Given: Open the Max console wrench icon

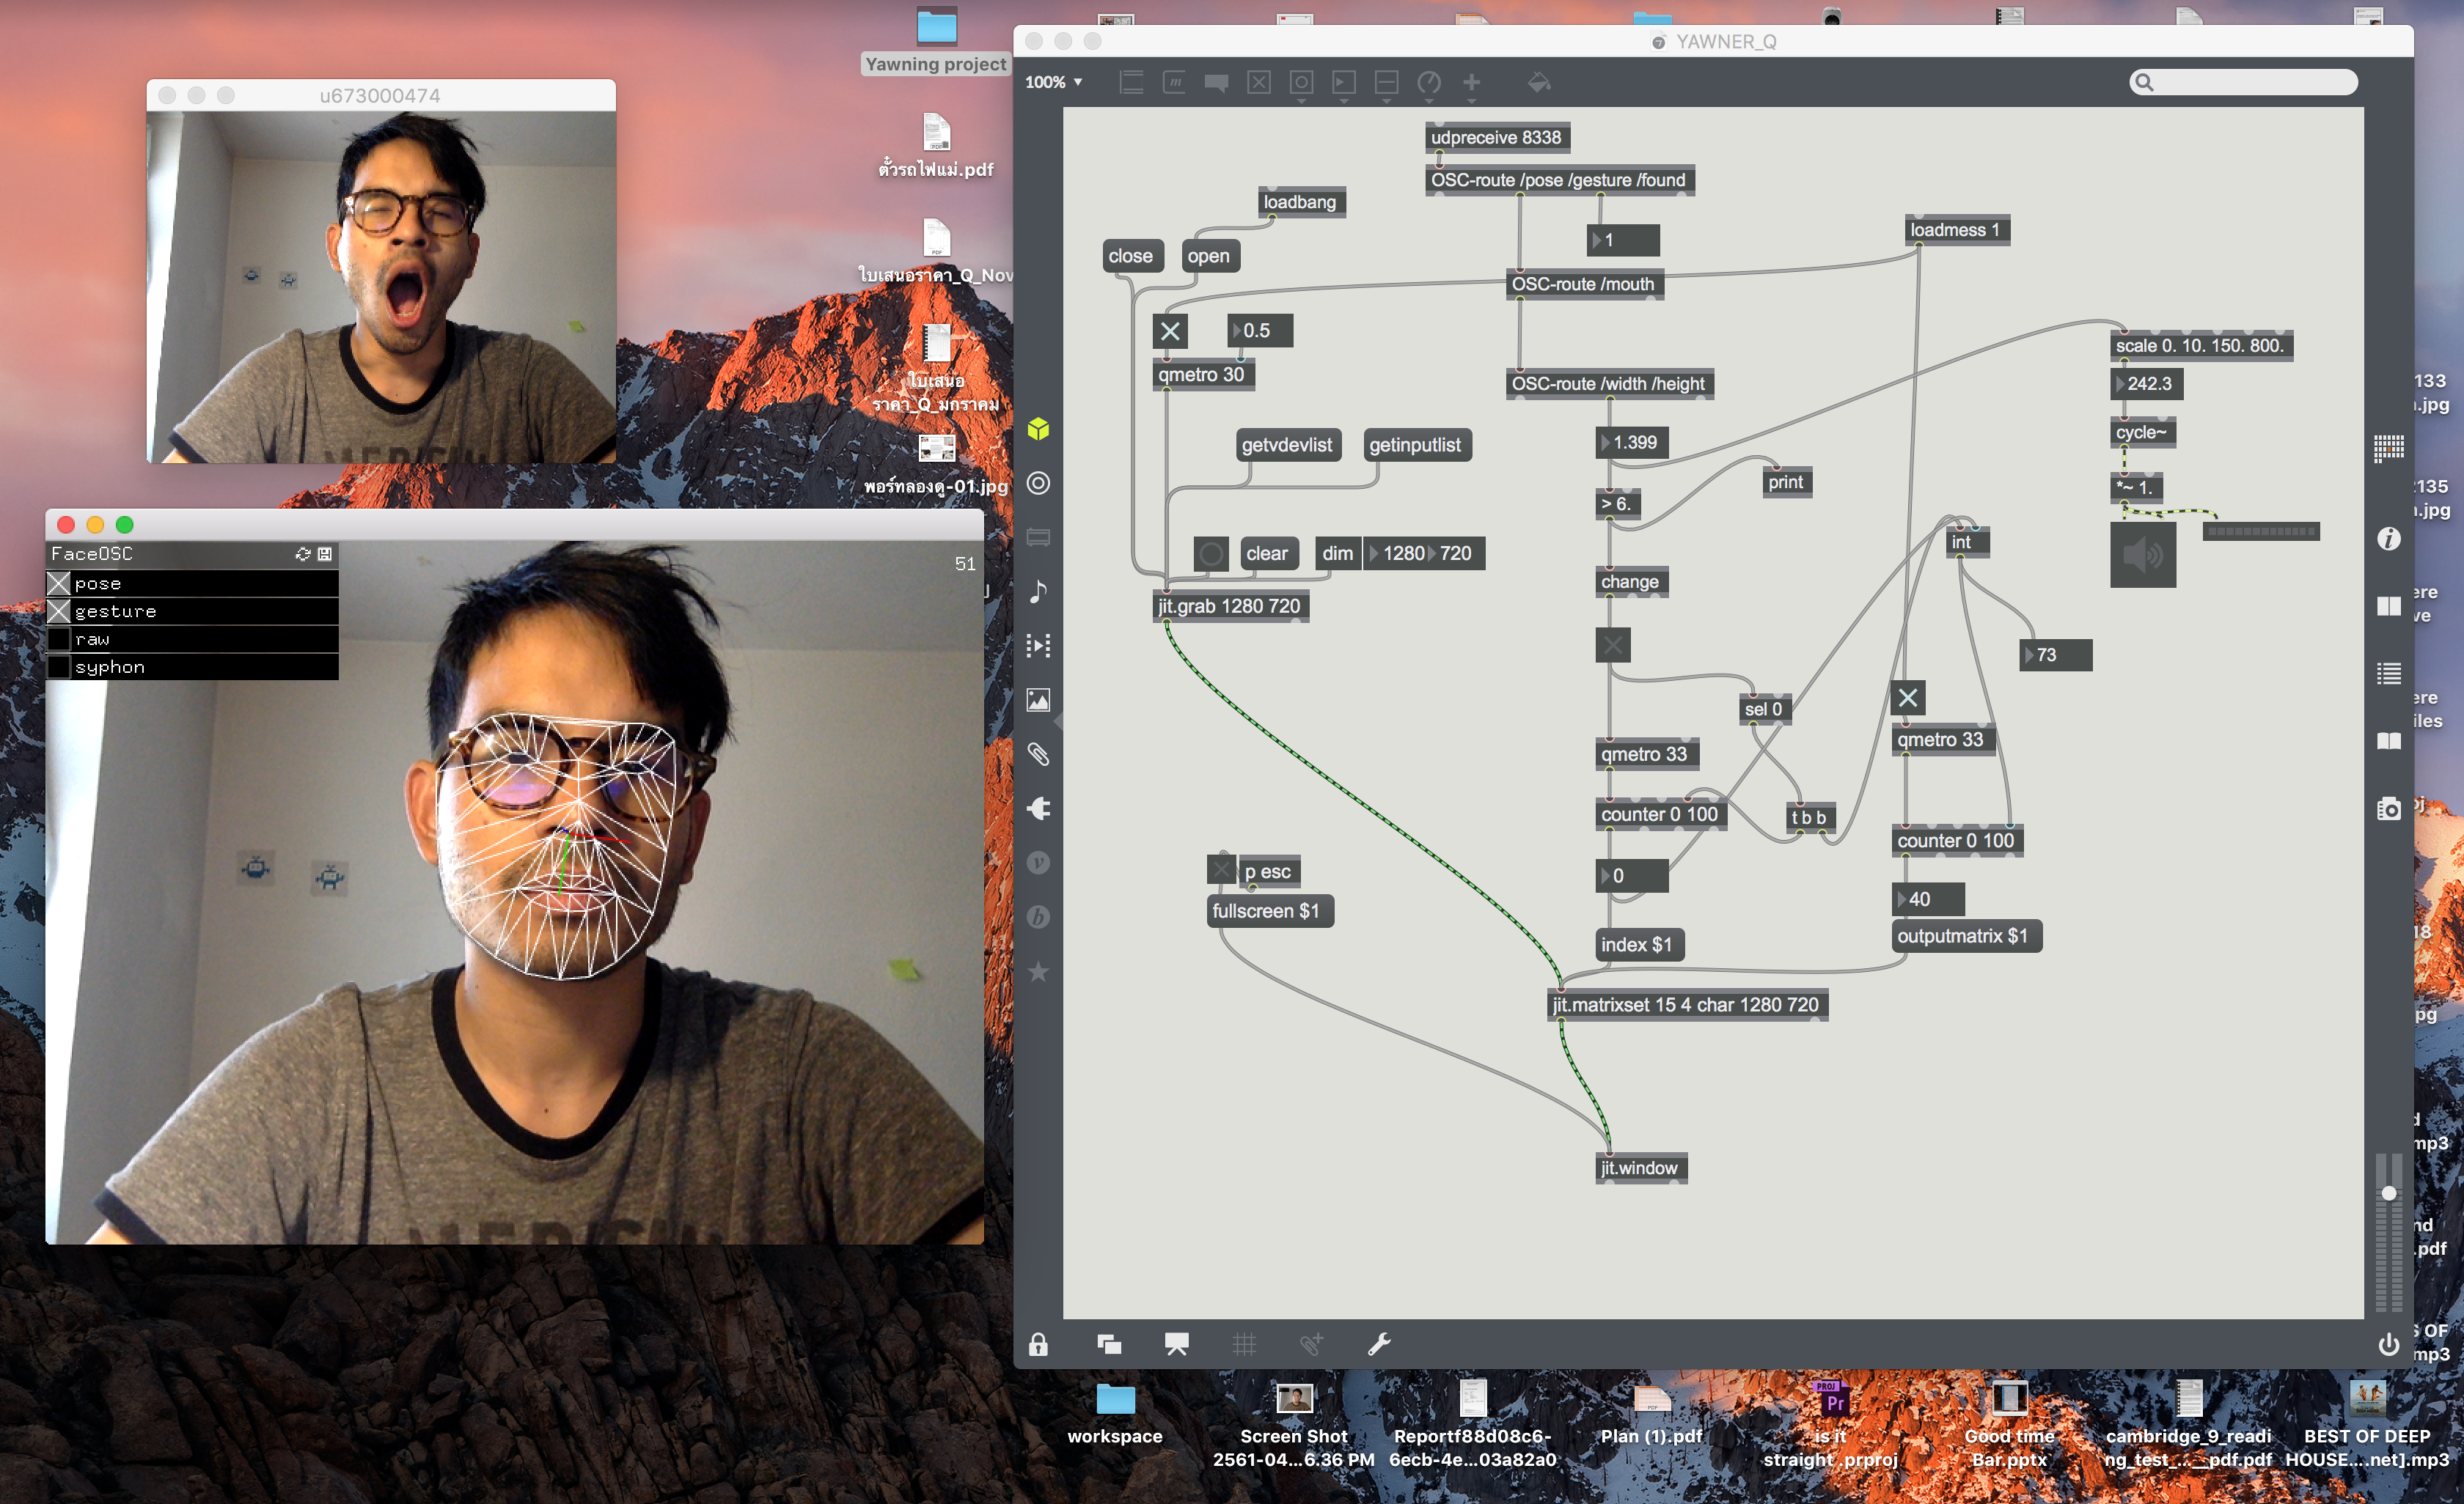Looking at the screenshot, I should tap(1379, 1344).
